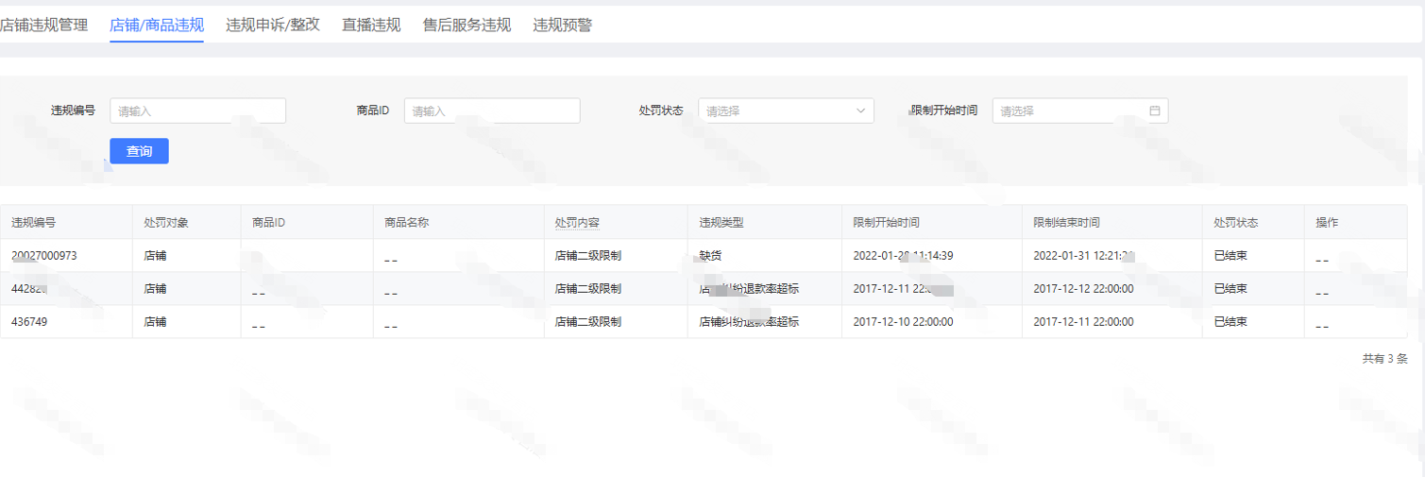
Task: Click the 商品ID input box
Action: (x=492, y=111)
